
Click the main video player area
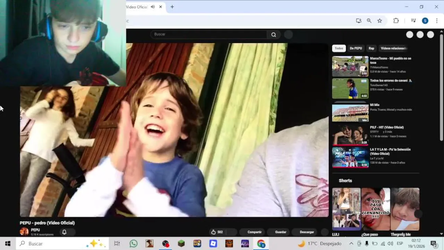pos(174,130)
